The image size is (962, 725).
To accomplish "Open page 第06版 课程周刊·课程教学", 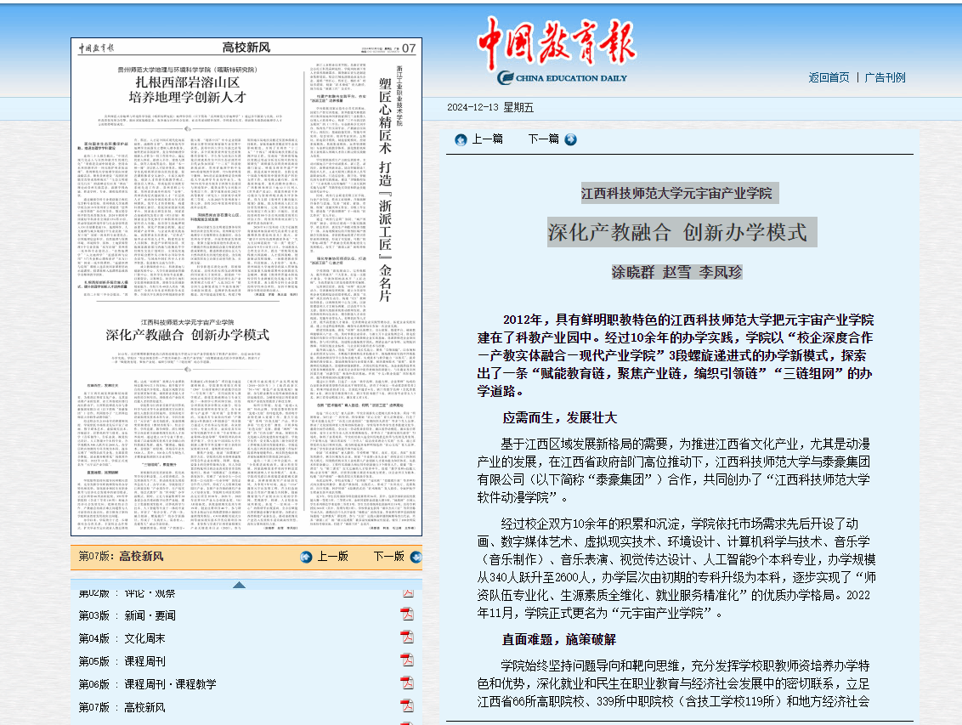I will pyautogui.click(x=147, y=684).
